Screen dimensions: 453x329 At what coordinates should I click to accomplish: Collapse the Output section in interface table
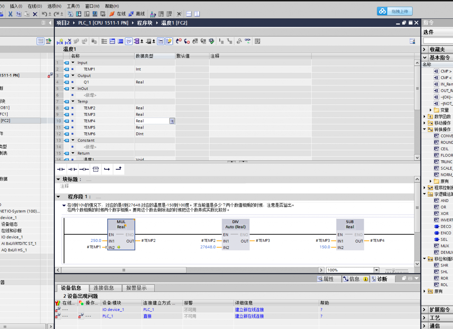(x=73, y=76)
